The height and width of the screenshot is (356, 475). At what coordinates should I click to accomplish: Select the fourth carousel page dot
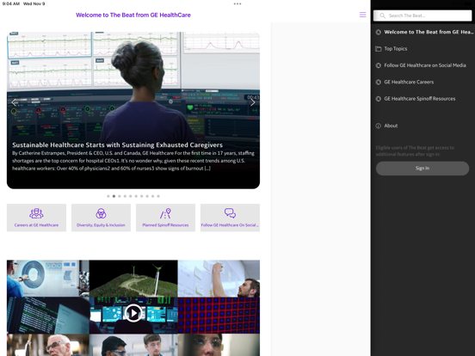125,196
